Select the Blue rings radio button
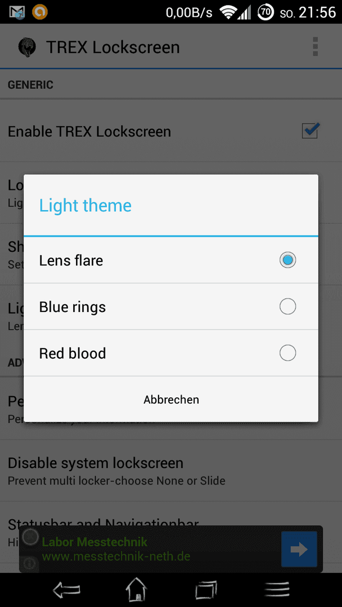This screenshot has height=607, width=342. (287, 307)
